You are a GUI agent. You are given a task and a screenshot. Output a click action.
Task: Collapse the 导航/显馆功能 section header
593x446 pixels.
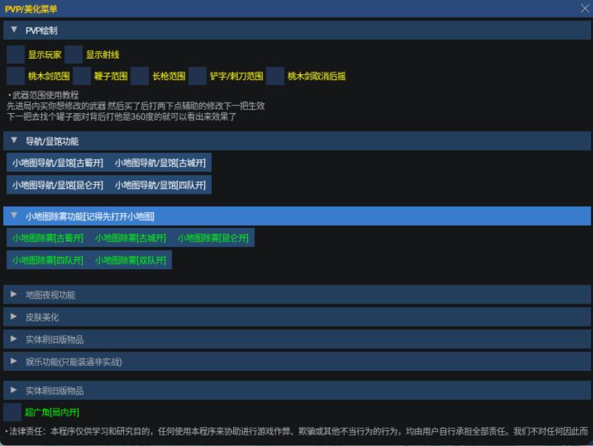pos(13,141)
